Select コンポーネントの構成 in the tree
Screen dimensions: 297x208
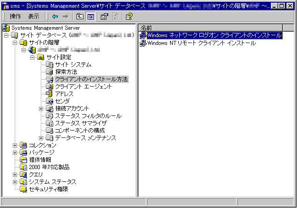pyautogui.click(x=80, y=131)
